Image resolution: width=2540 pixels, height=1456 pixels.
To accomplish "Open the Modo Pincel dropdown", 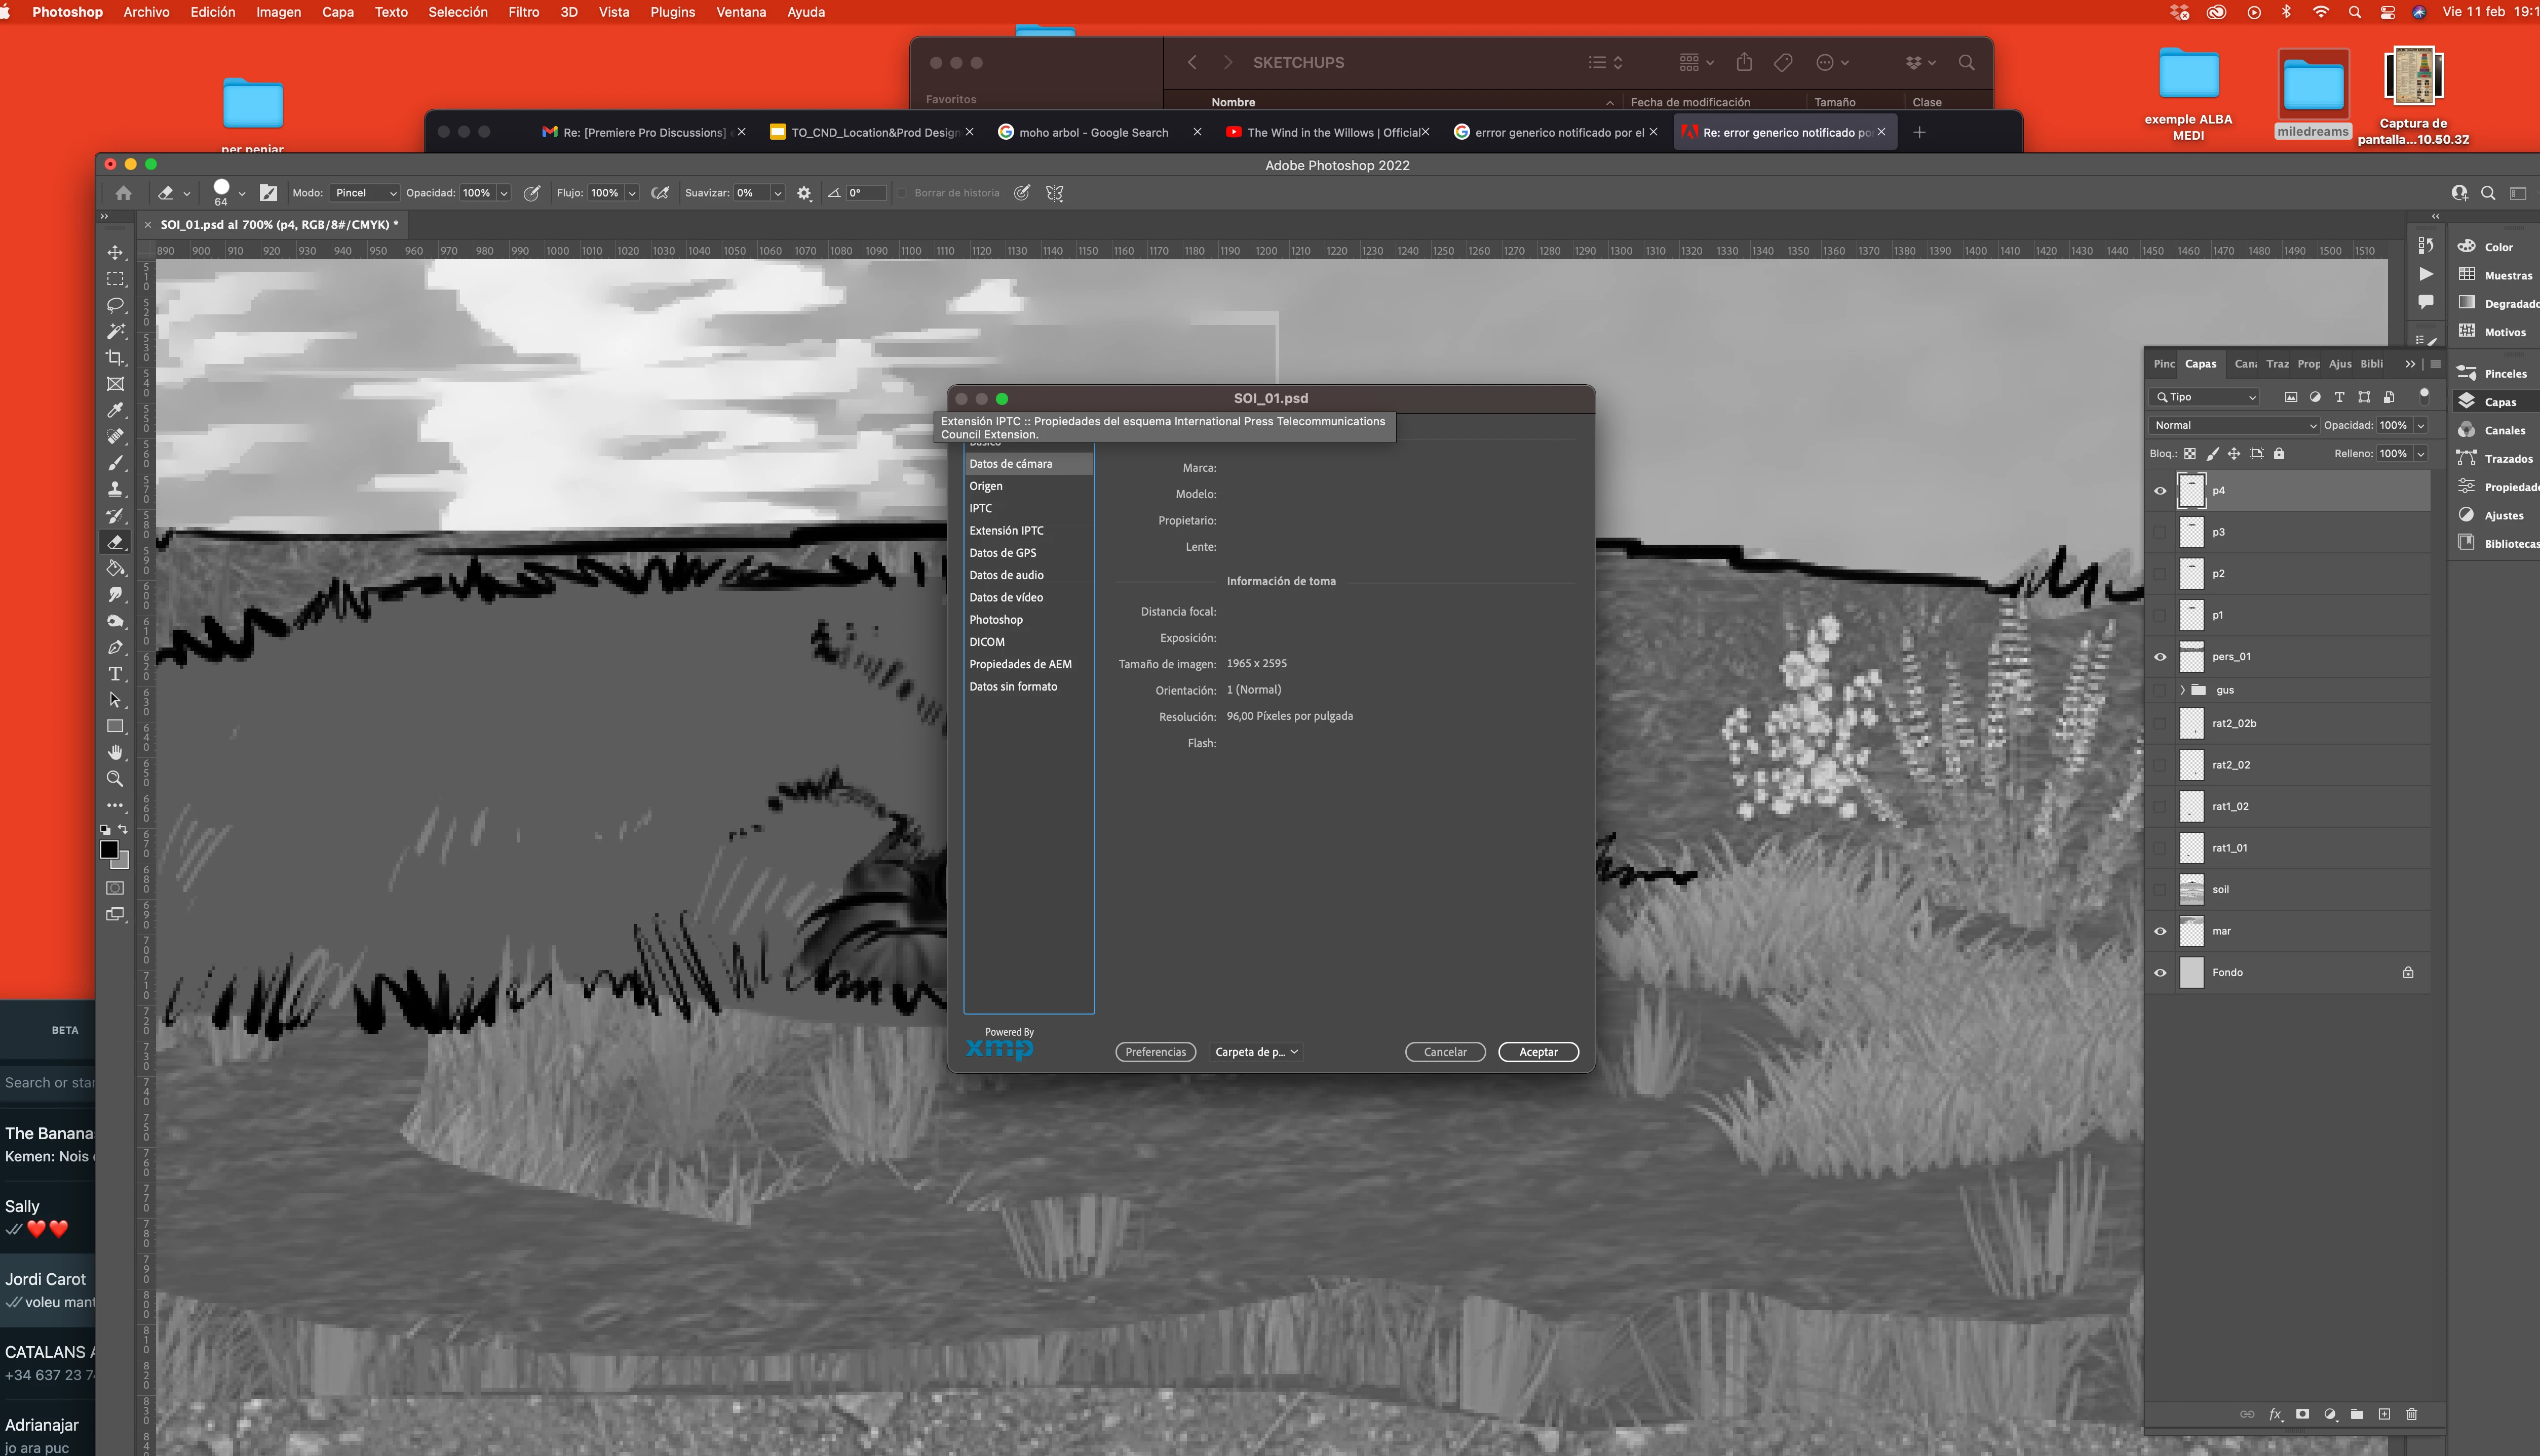I will point(365,193).
